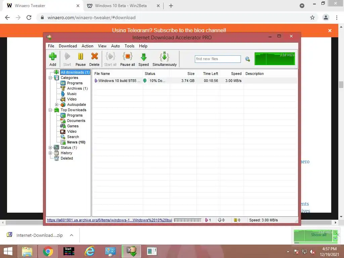Open options arrow for Internet-Download zip

(71, 235)
